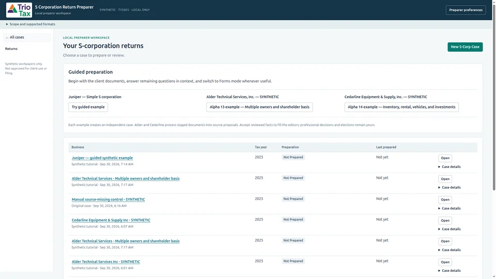Image resolution: width=496 pixels, height=279 pixels.
Task: Expand Case details for Cedarline Equipment row
Action: click(450, 229)
